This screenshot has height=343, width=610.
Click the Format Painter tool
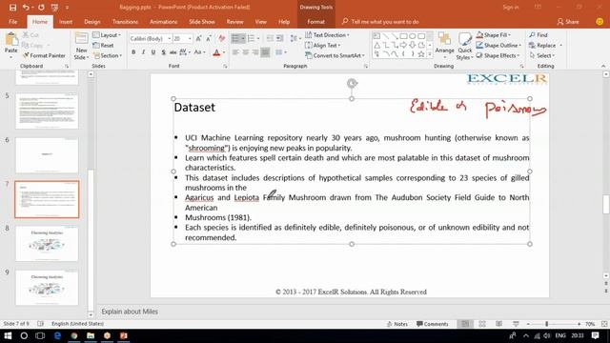(44, 55)
